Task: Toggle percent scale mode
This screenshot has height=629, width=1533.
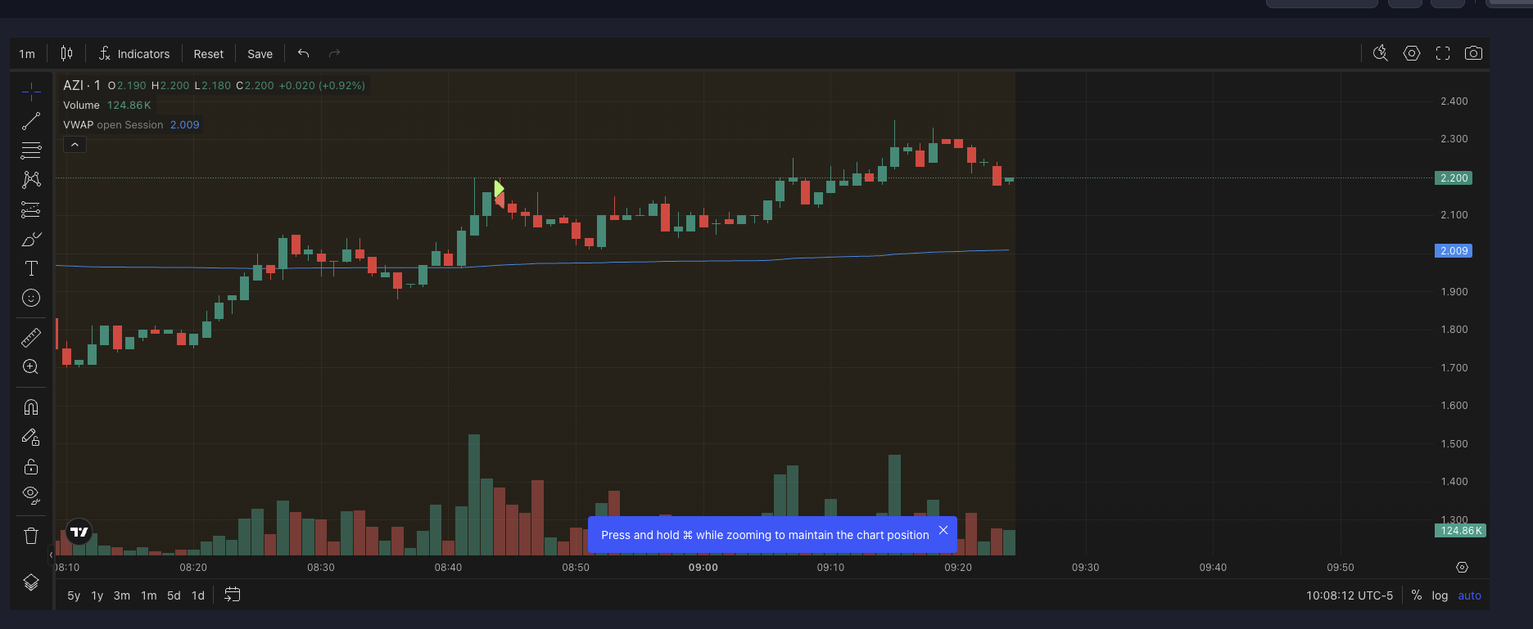Action: pyautogui.click(x=1417, y=595)
